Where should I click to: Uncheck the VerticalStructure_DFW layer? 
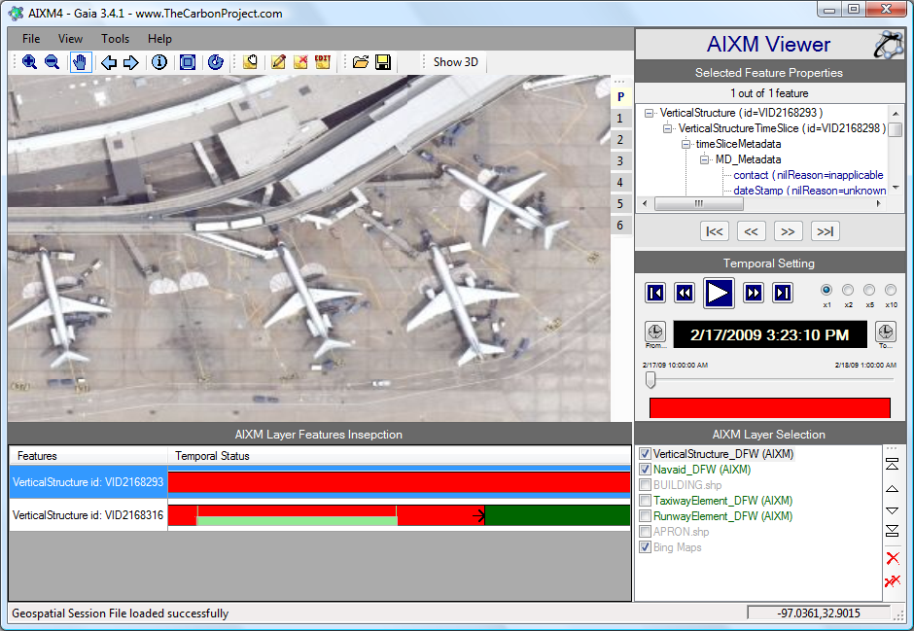tap(646, 454)
